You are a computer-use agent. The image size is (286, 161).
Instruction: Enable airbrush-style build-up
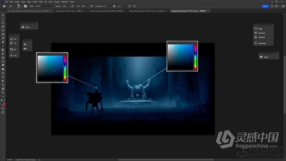91,6
